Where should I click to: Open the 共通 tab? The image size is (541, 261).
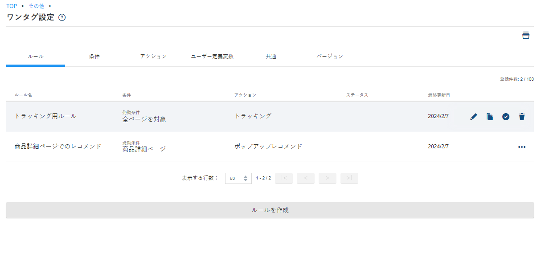(271, 57)
